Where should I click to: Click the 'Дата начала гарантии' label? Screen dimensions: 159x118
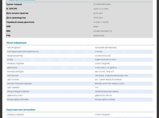pos(17,13)
